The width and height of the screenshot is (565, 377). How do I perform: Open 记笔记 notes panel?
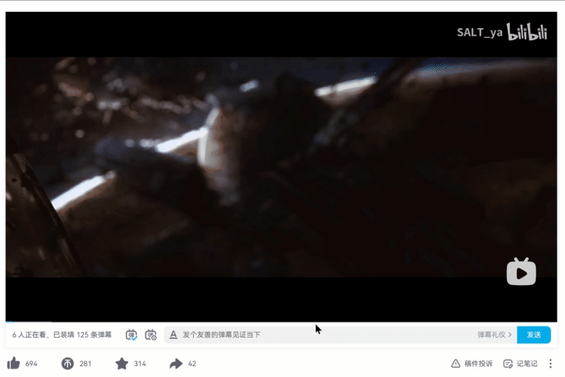coord(520,363)
